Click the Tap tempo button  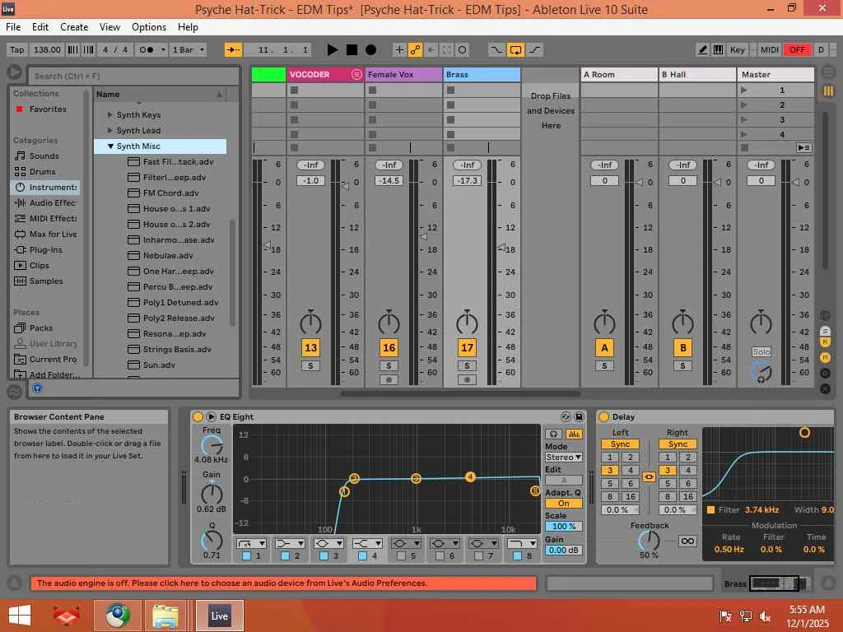click(x=17, y=50)
